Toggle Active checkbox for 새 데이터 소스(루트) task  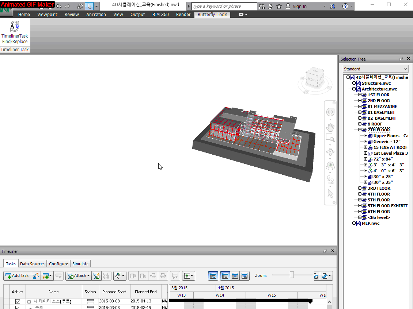click(18, 302)
